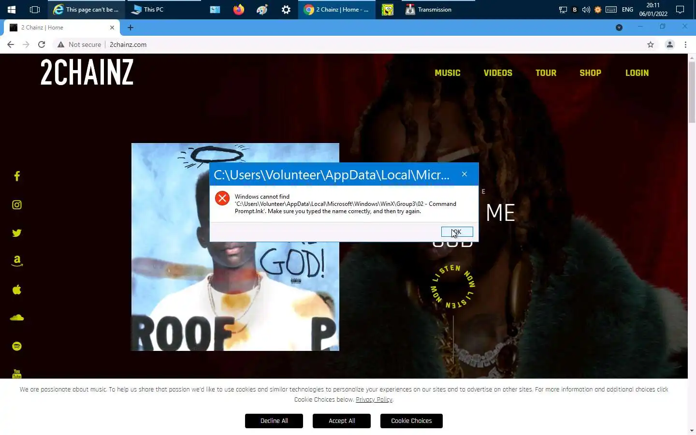Open the SHOP nav menu item

pos(590,73)
